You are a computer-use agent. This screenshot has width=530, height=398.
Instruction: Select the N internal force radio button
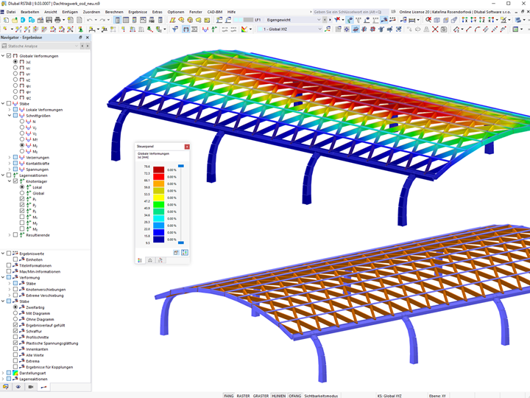coord(22,122)
